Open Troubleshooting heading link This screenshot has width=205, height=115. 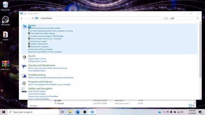37,75
